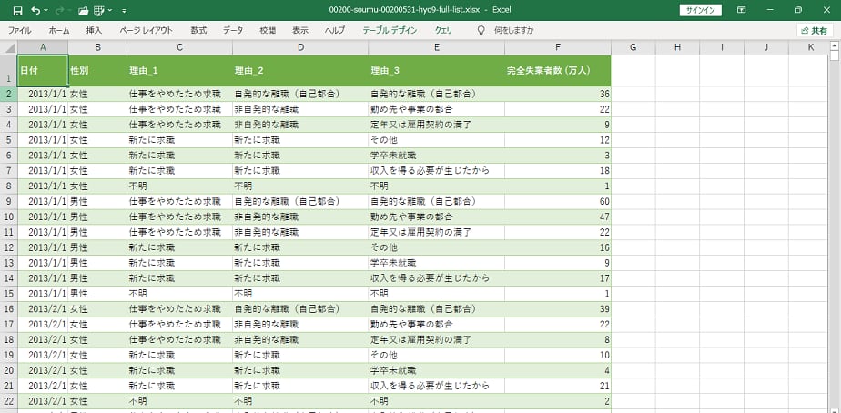Click 収入を得る必要が生じたから in row 7
The image size is (841, 413).
click(x=430, y=171)
